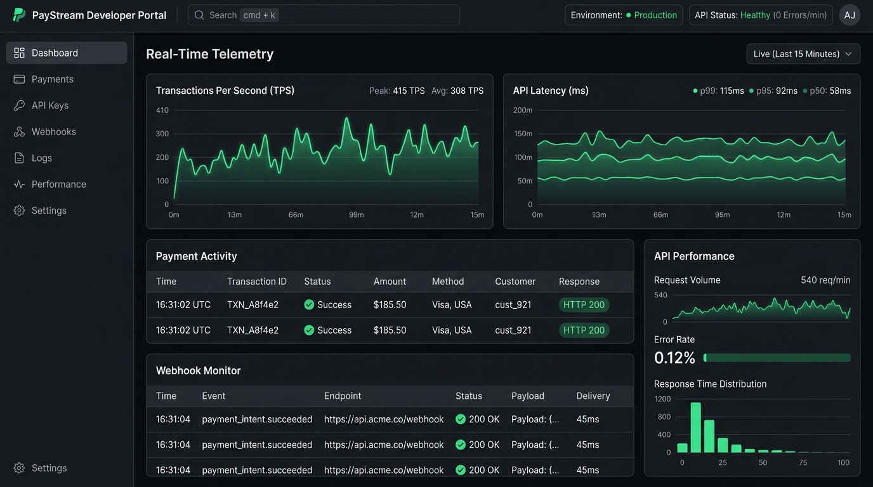Screen dimensions: 873x487
Task: Open Webhooks via its hook icon
Action: point(19,132)
